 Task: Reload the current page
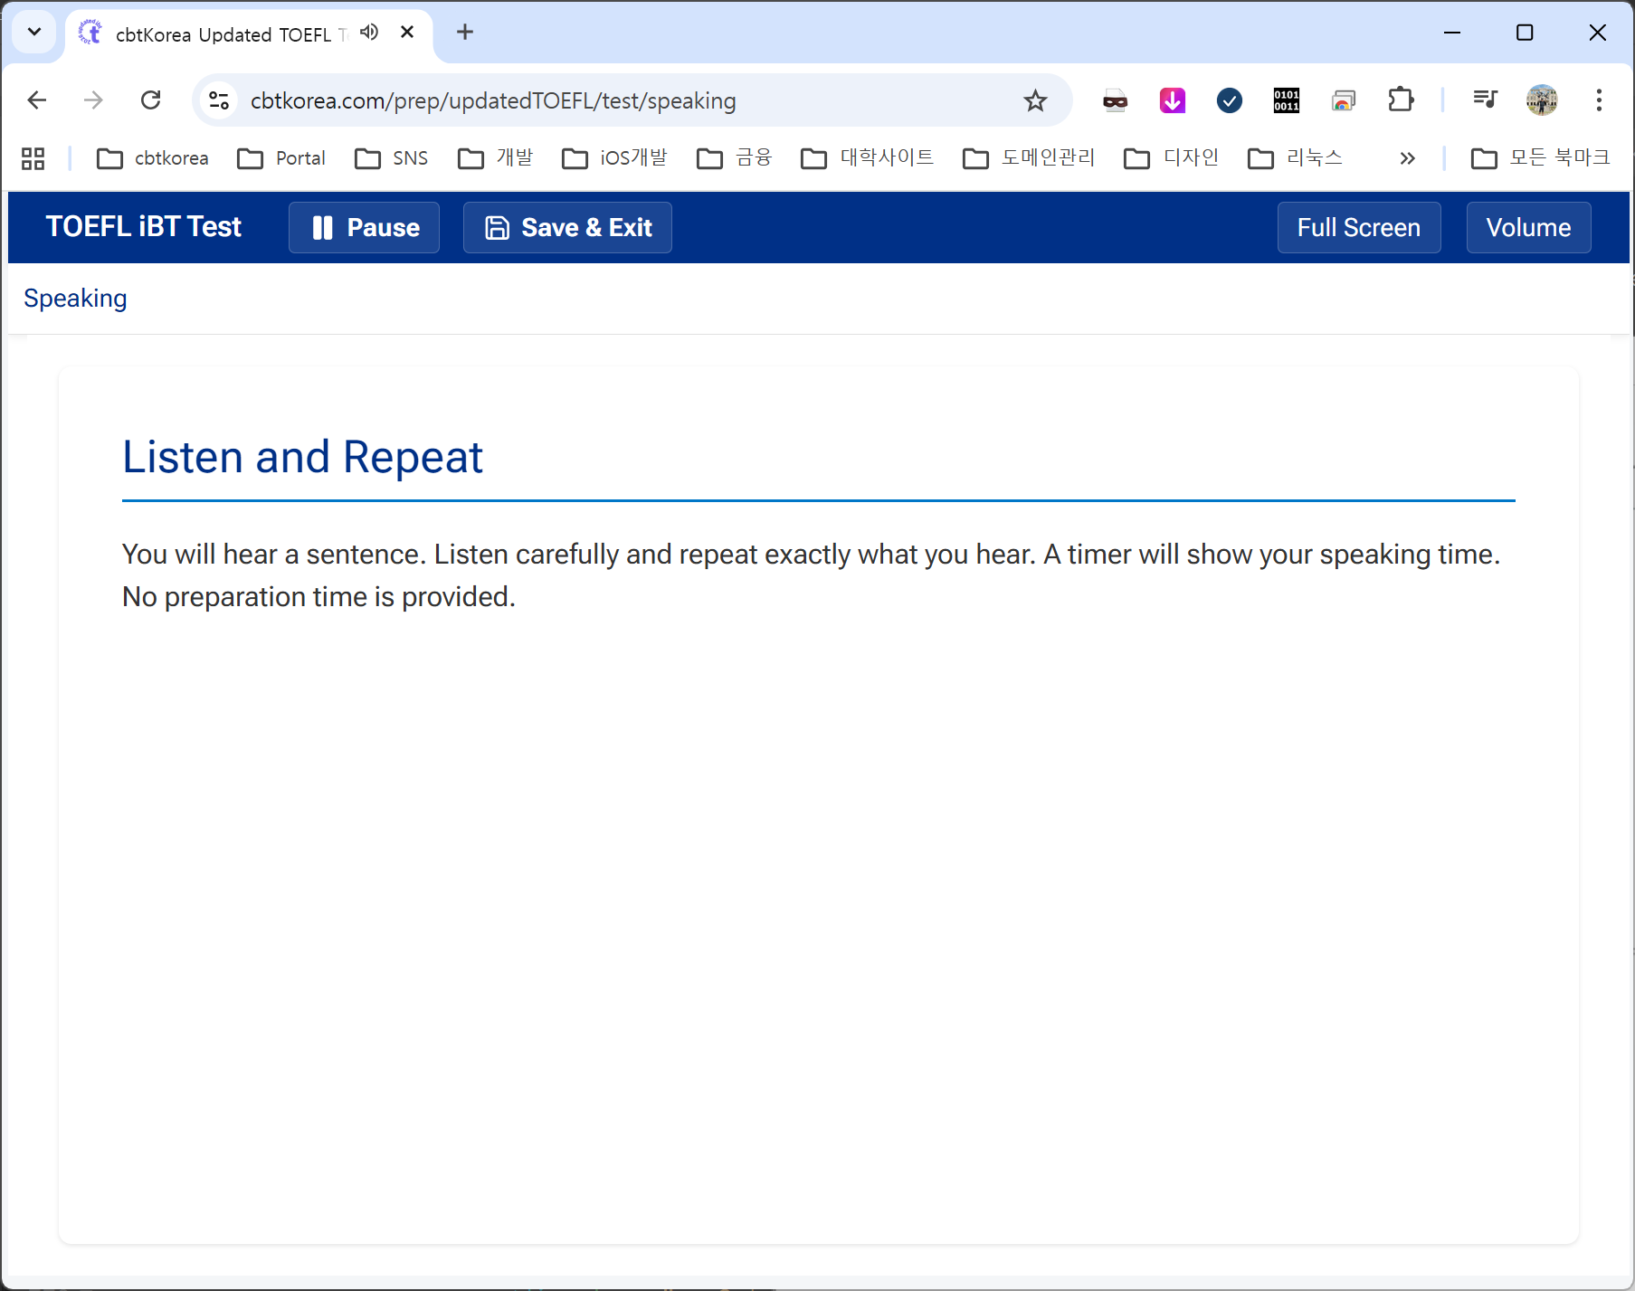151,100
